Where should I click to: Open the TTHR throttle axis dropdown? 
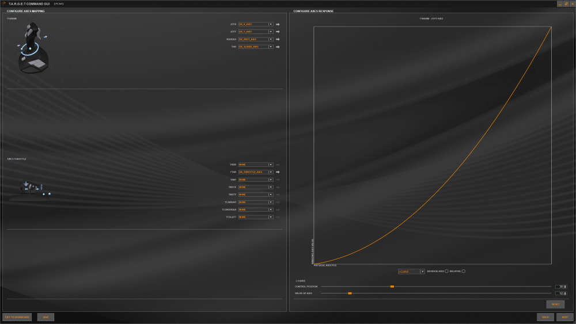(x=256, y=172)
